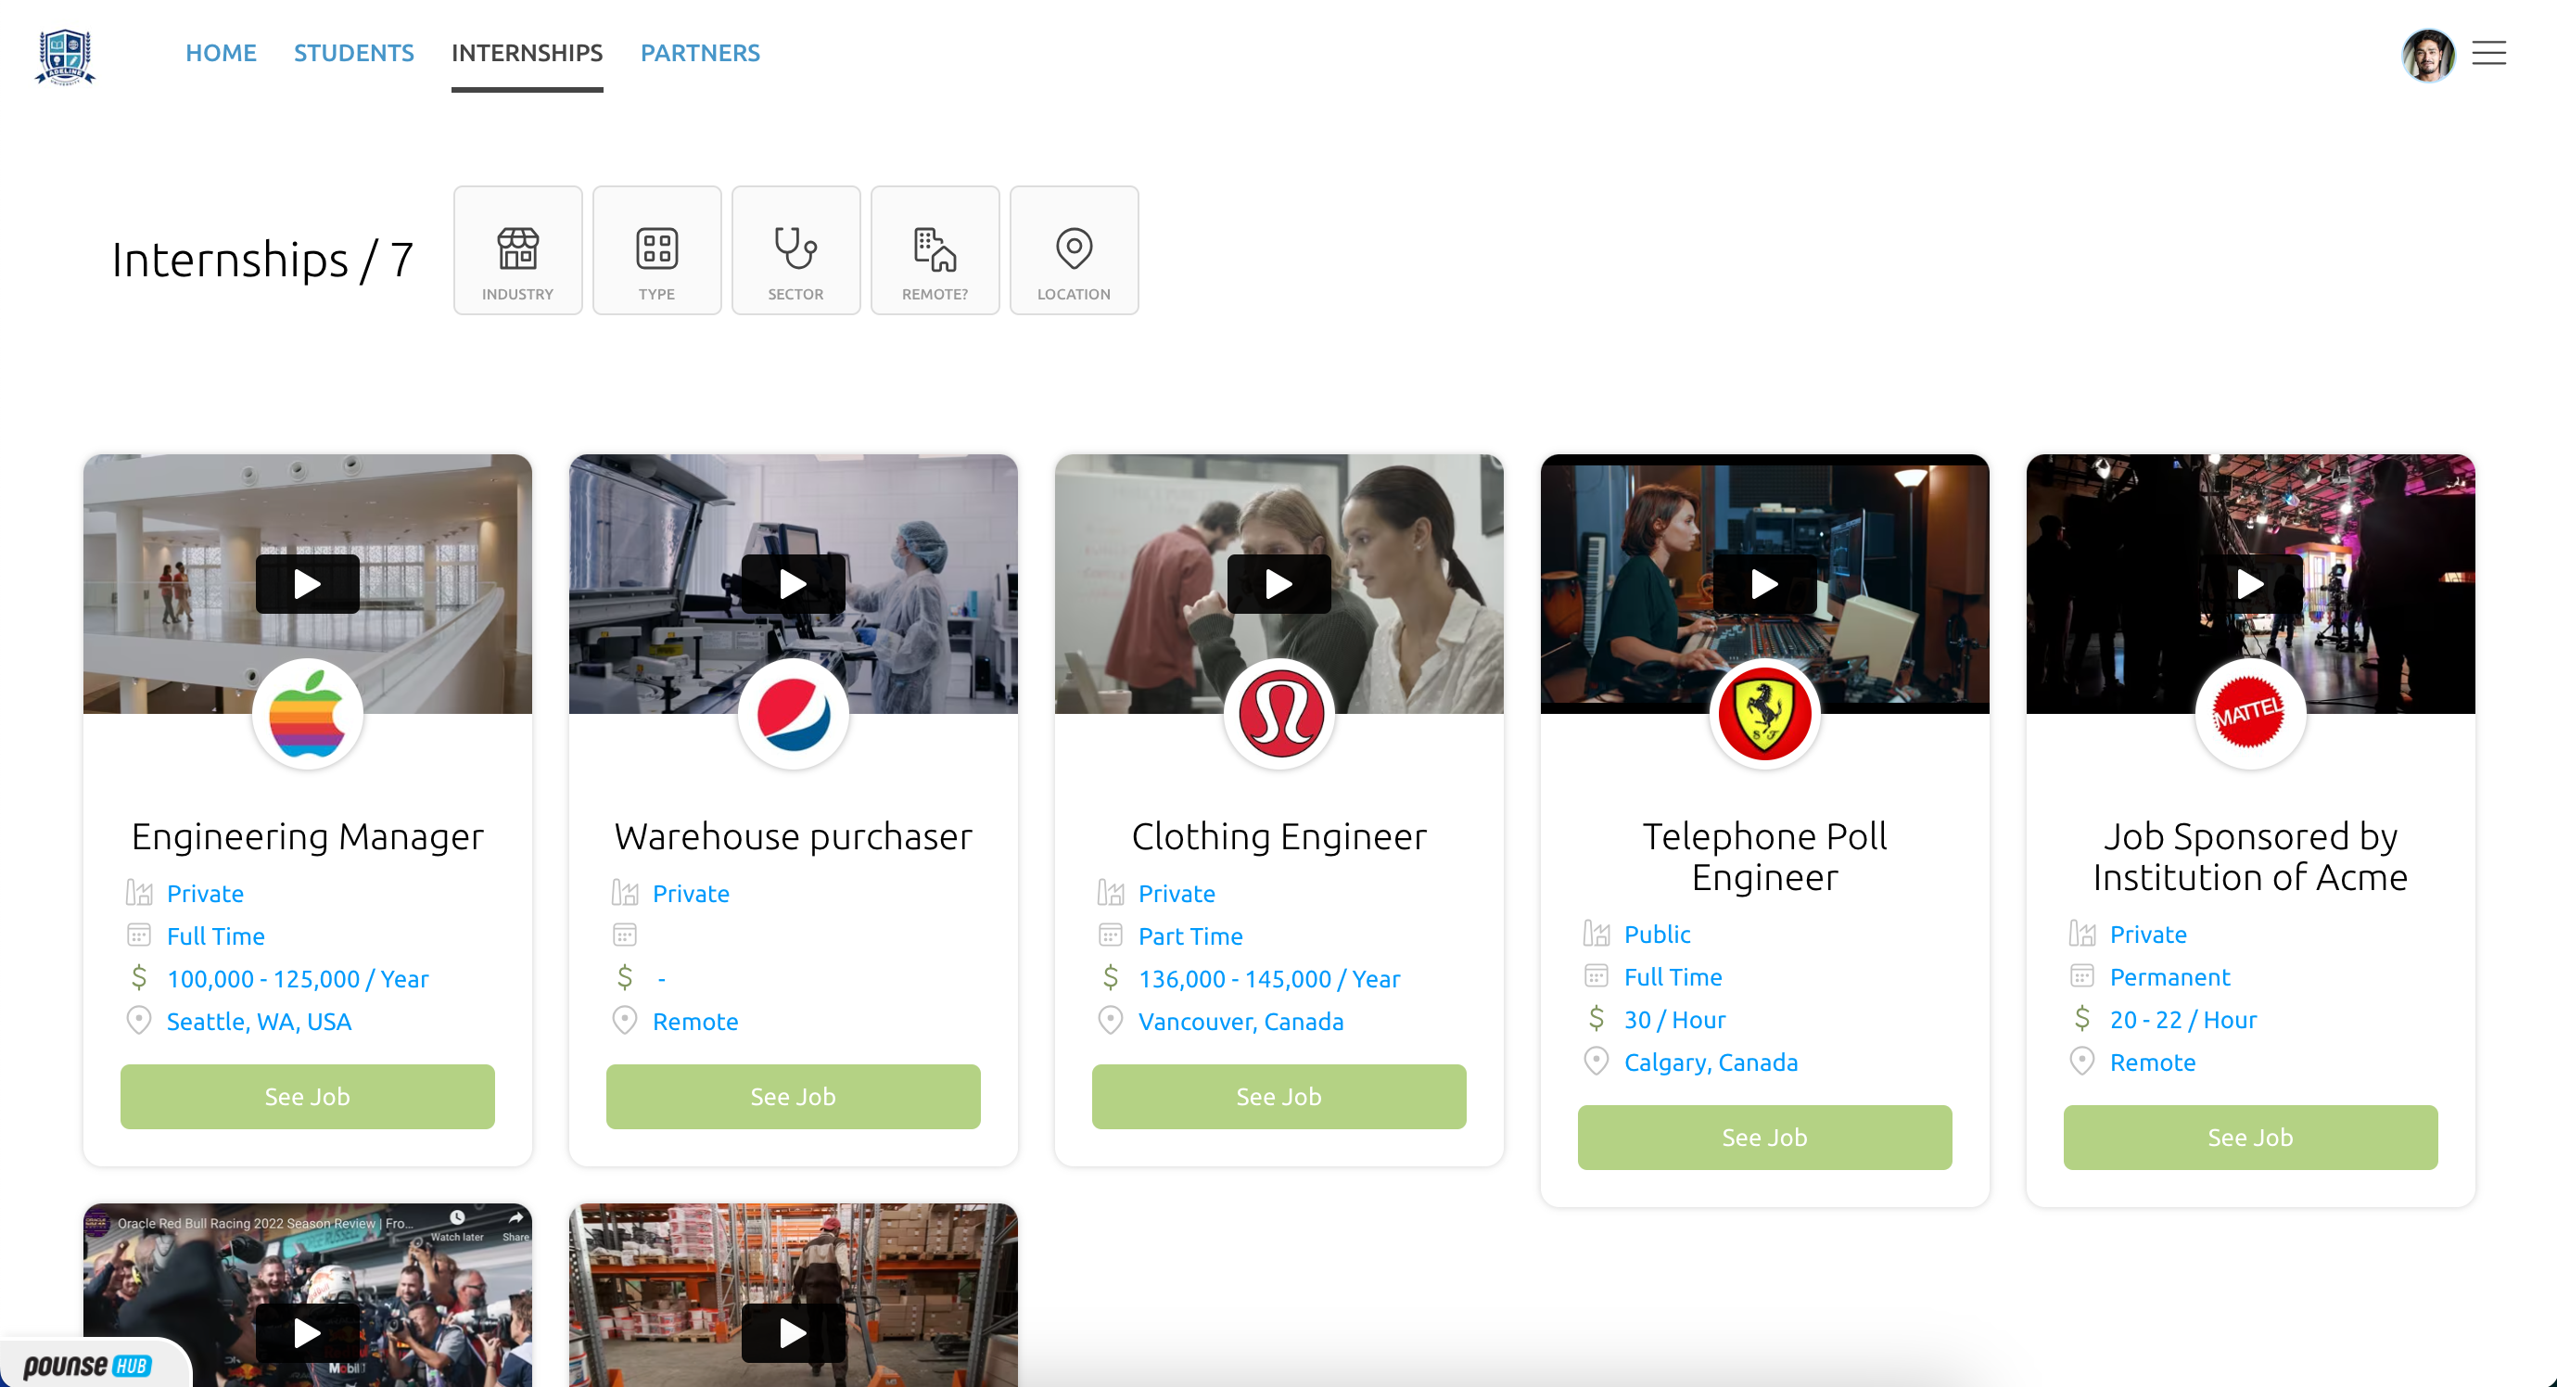2557x1387 pixels.
Task: See Job for Warehouse purchaser
Action: click(x=792, y=1097)
